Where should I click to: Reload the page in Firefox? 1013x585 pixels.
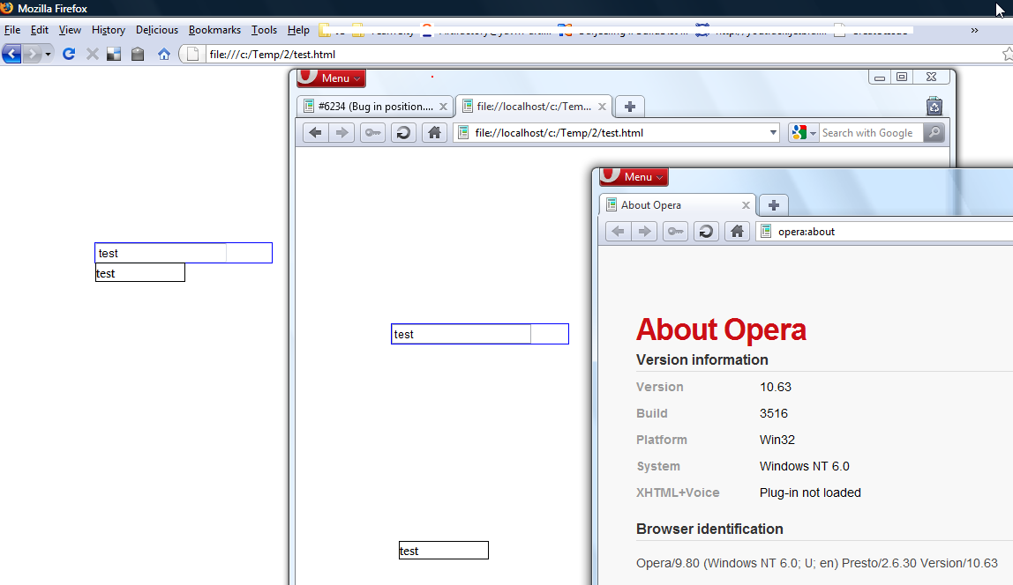(68, 55)
